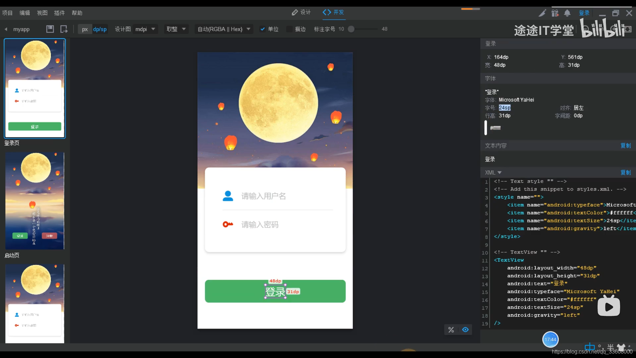Click the 中 input method icon
Screen dimensions: 636x358
(x=590, y=347)
